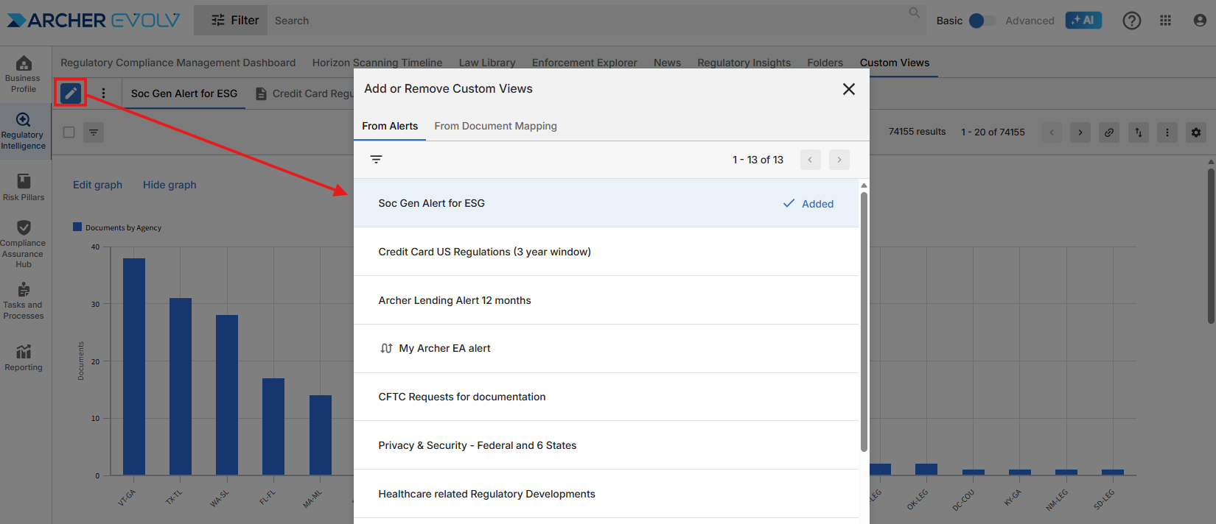
Task: Select Archer Lending Alert 12 months
Action: click(455, 300)
